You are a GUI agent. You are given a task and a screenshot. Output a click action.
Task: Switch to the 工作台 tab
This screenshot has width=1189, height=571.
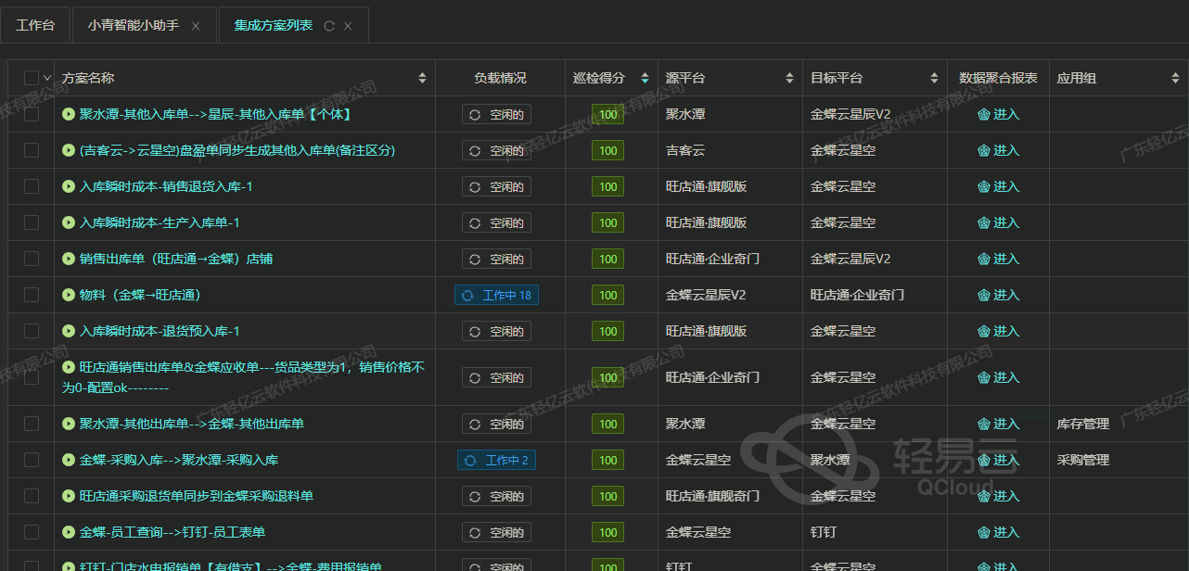coord(35,25)
